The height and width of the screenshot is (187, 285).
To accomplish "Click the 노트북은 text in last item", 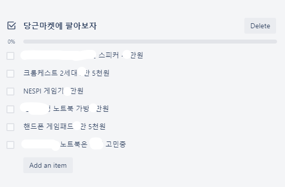I will point(74,144).
